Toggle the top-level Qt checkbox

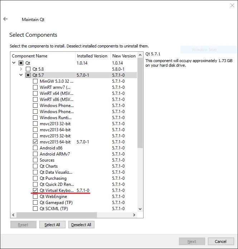coord(21,63)
